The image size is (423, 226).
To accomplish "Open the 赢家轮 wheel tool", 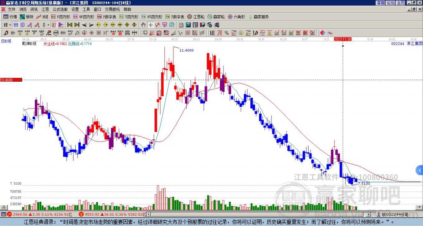I will (216, 16).
